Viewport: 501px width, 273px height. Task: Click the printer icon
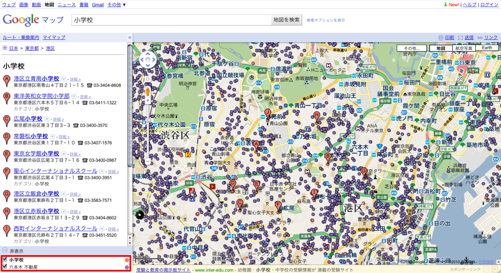coord(440,38)
